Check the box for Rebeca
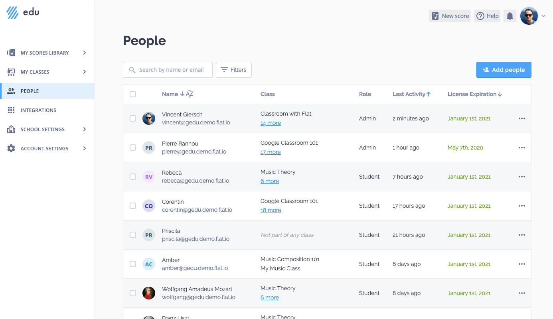 tap(133, 177)
